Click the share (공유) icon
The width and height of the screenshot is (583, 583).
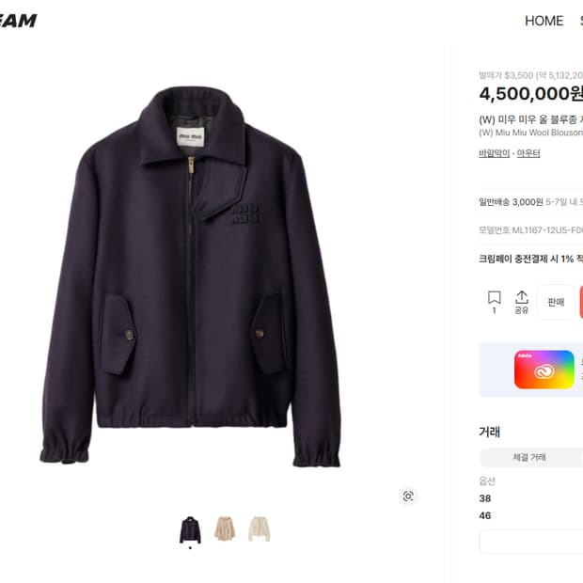point(522,298)
